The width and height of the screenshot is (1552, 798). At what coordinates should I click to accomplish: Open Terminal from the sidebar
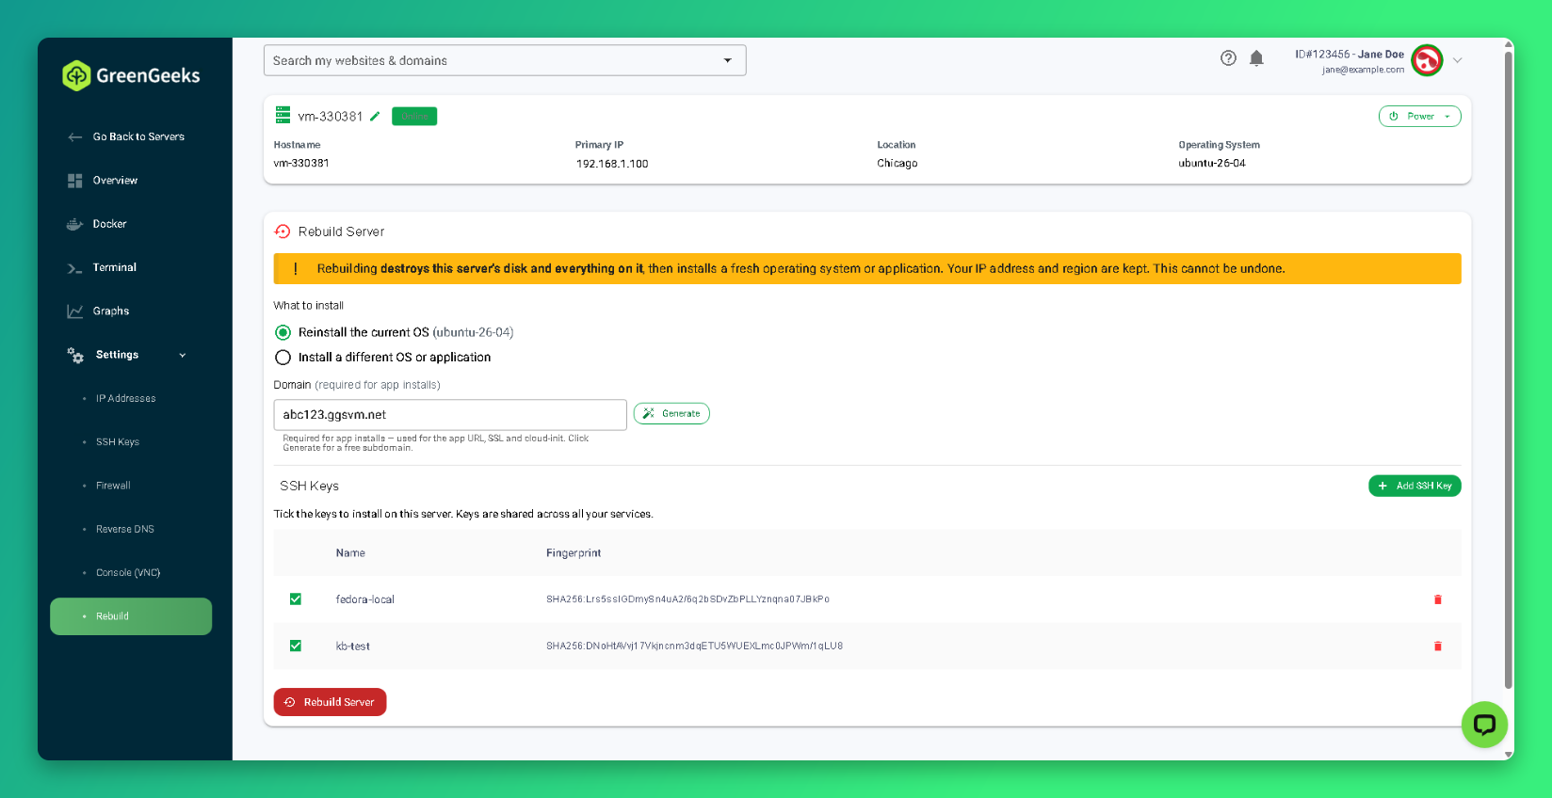114,268
